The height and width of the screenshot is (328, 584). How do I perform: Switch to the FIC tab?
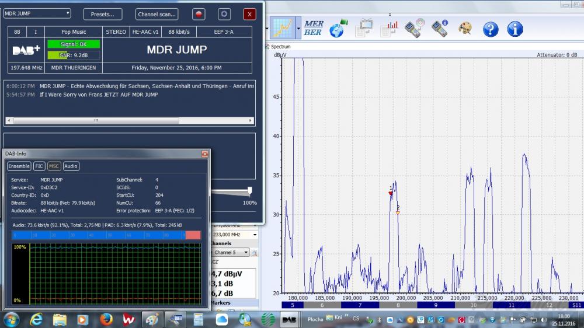pyautogui.click(x=39, y=166)
